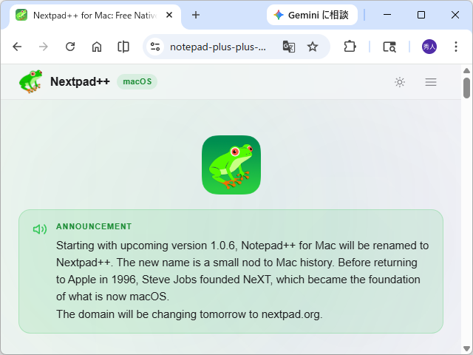This screenshot has width=473, height=355.
Task: Click the large frog app icon
Action: click(x=231, y=165)
